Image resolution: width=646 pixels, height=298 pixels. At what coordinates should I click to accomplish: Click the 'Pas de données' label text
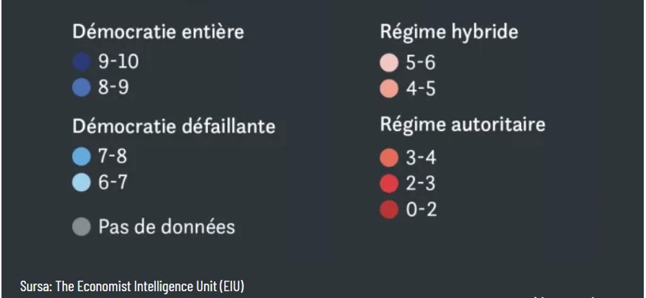[x=166, y=227]
